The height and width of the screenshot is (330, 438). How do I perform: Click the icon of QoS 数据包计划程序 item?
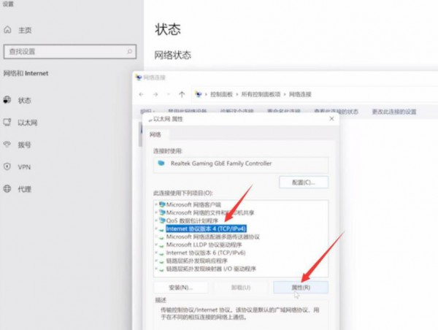pyautogui.click(x=162, y=220)
